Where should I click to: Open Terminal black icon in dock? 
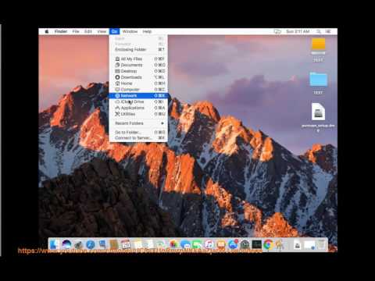pyautogui.click(x=257, y=244)
